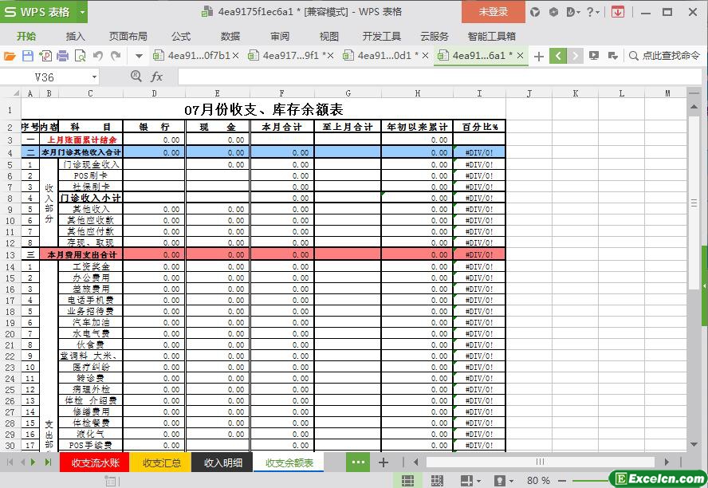Undo the last action
Viewport: 708px width, 488px height.
pos(97,56)
